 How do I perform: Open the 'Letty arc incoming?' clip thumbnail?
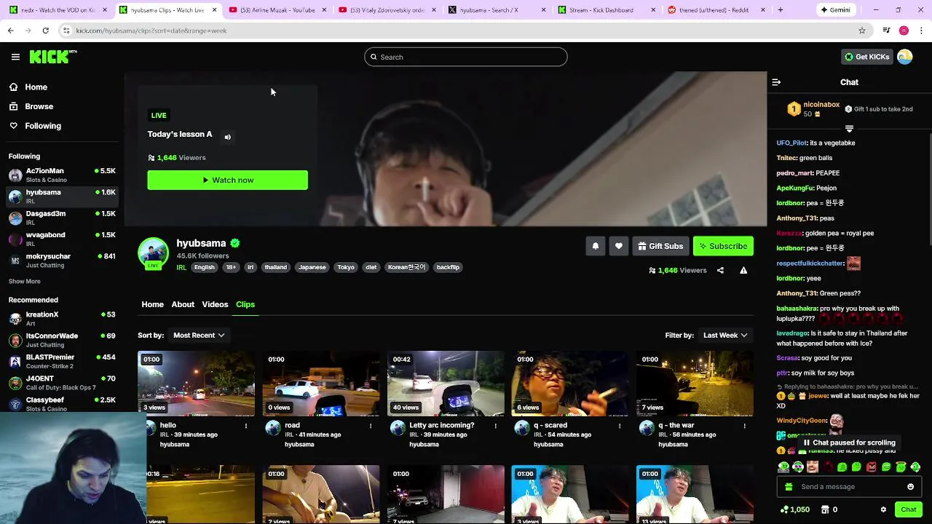[x=446, y=384]
